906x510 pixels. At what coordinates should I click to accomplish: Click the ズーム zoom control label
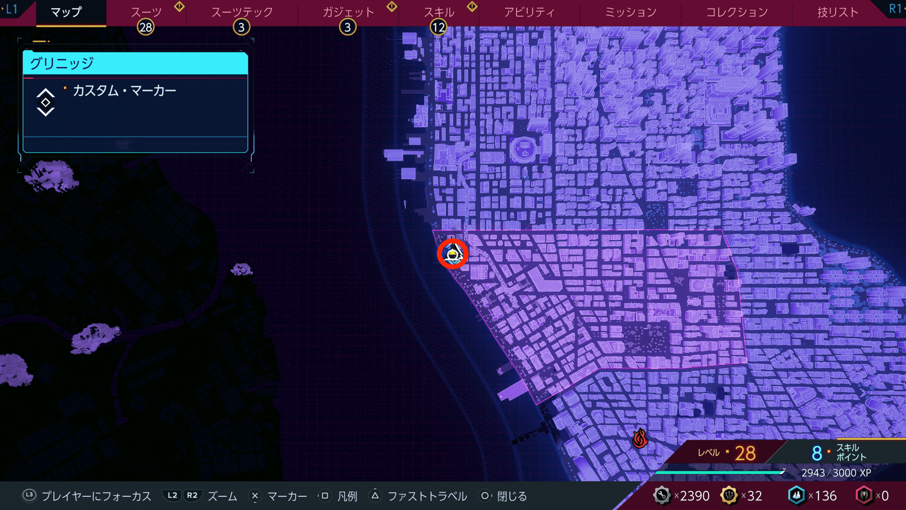pos(222,496)
